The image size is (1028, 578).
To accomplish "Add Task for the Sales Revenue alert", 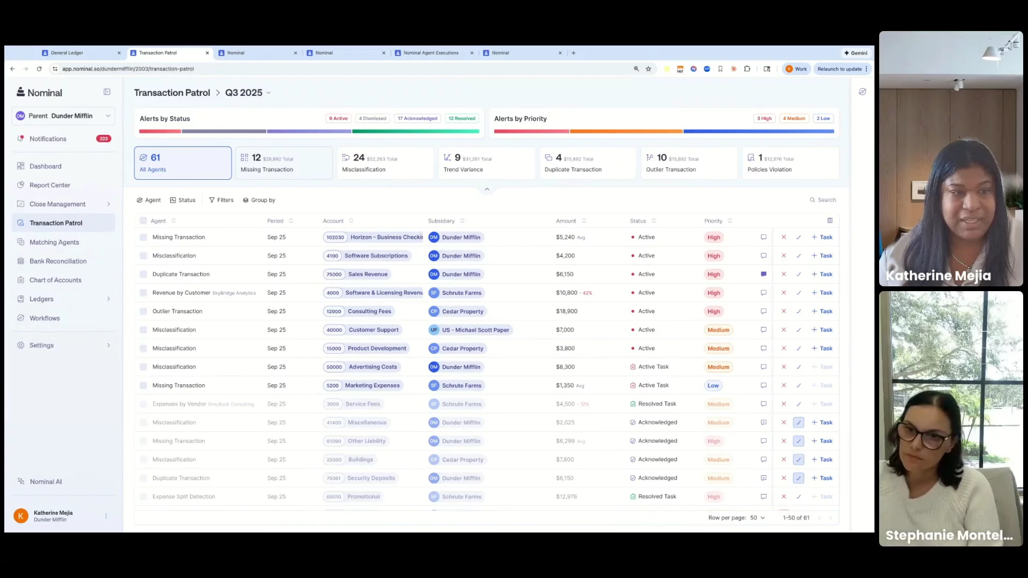I will (x=822, y=274).
